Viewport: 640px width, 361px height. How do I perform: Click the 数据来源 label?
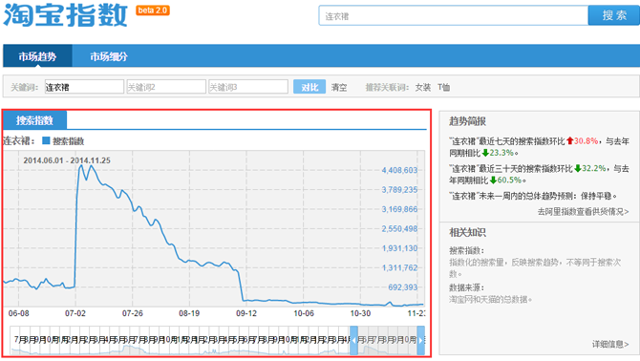(x=466, y=287)
